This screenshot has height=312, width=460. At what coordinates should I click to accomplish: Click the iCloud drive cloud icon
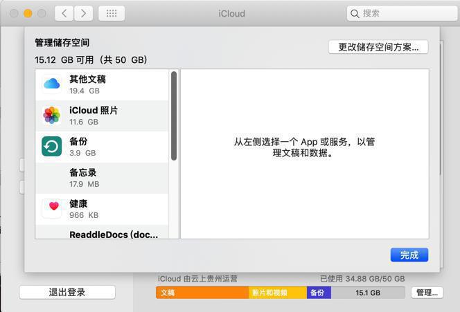click(x=52, y=84)
